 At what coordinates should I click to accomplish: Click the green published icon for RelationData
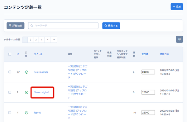coord(26,72)
